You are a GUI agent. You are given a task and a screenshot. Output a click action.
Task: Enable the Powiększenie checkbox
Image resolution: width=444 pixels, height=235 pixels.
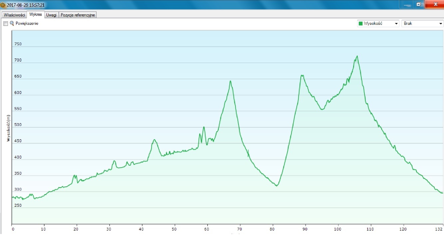coord(6,24)
